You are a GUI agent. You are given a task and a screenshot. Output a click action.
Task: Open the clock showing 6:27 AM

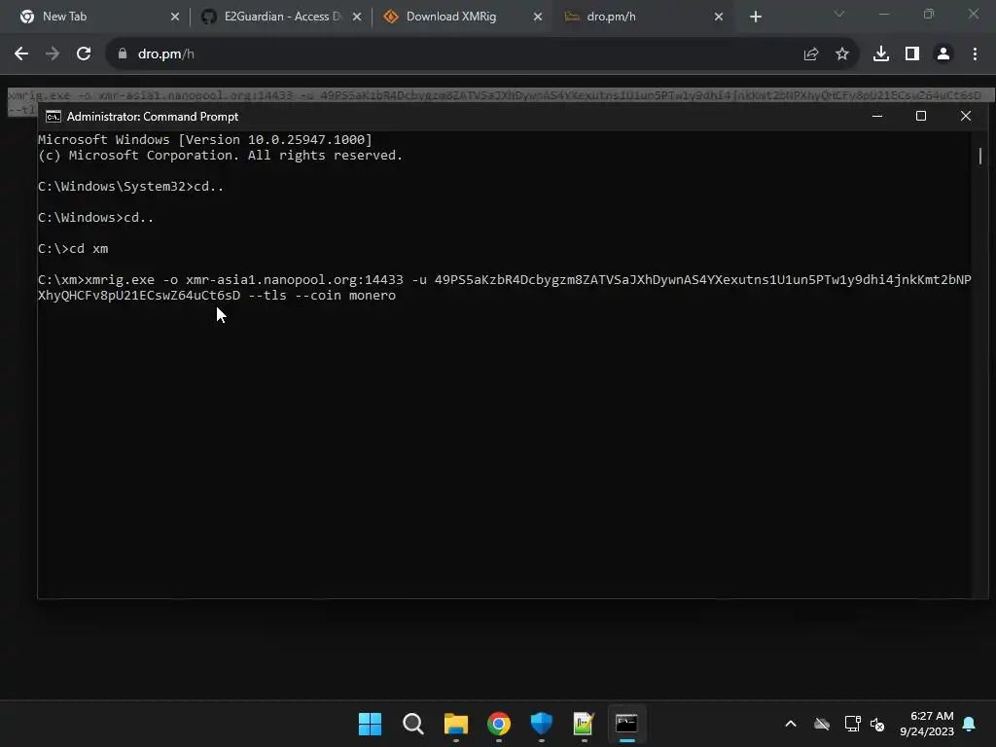(x=927, y=724)
